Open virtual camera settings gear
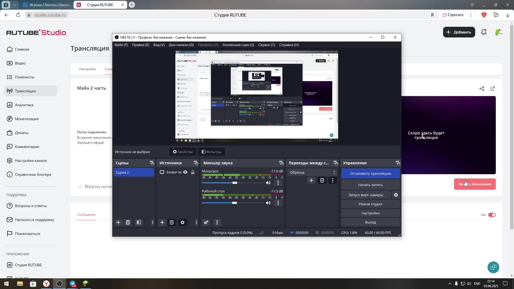 tap(396, 195)
